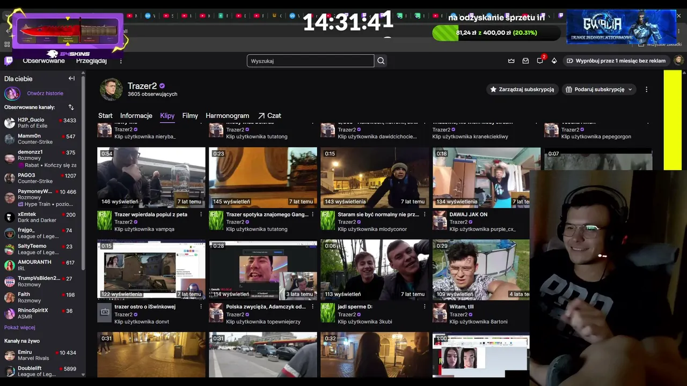Viewport: 687px width, 386px height.
Task: Open SaltyTeemo channel in the sidebar
Action: (41, 249)
